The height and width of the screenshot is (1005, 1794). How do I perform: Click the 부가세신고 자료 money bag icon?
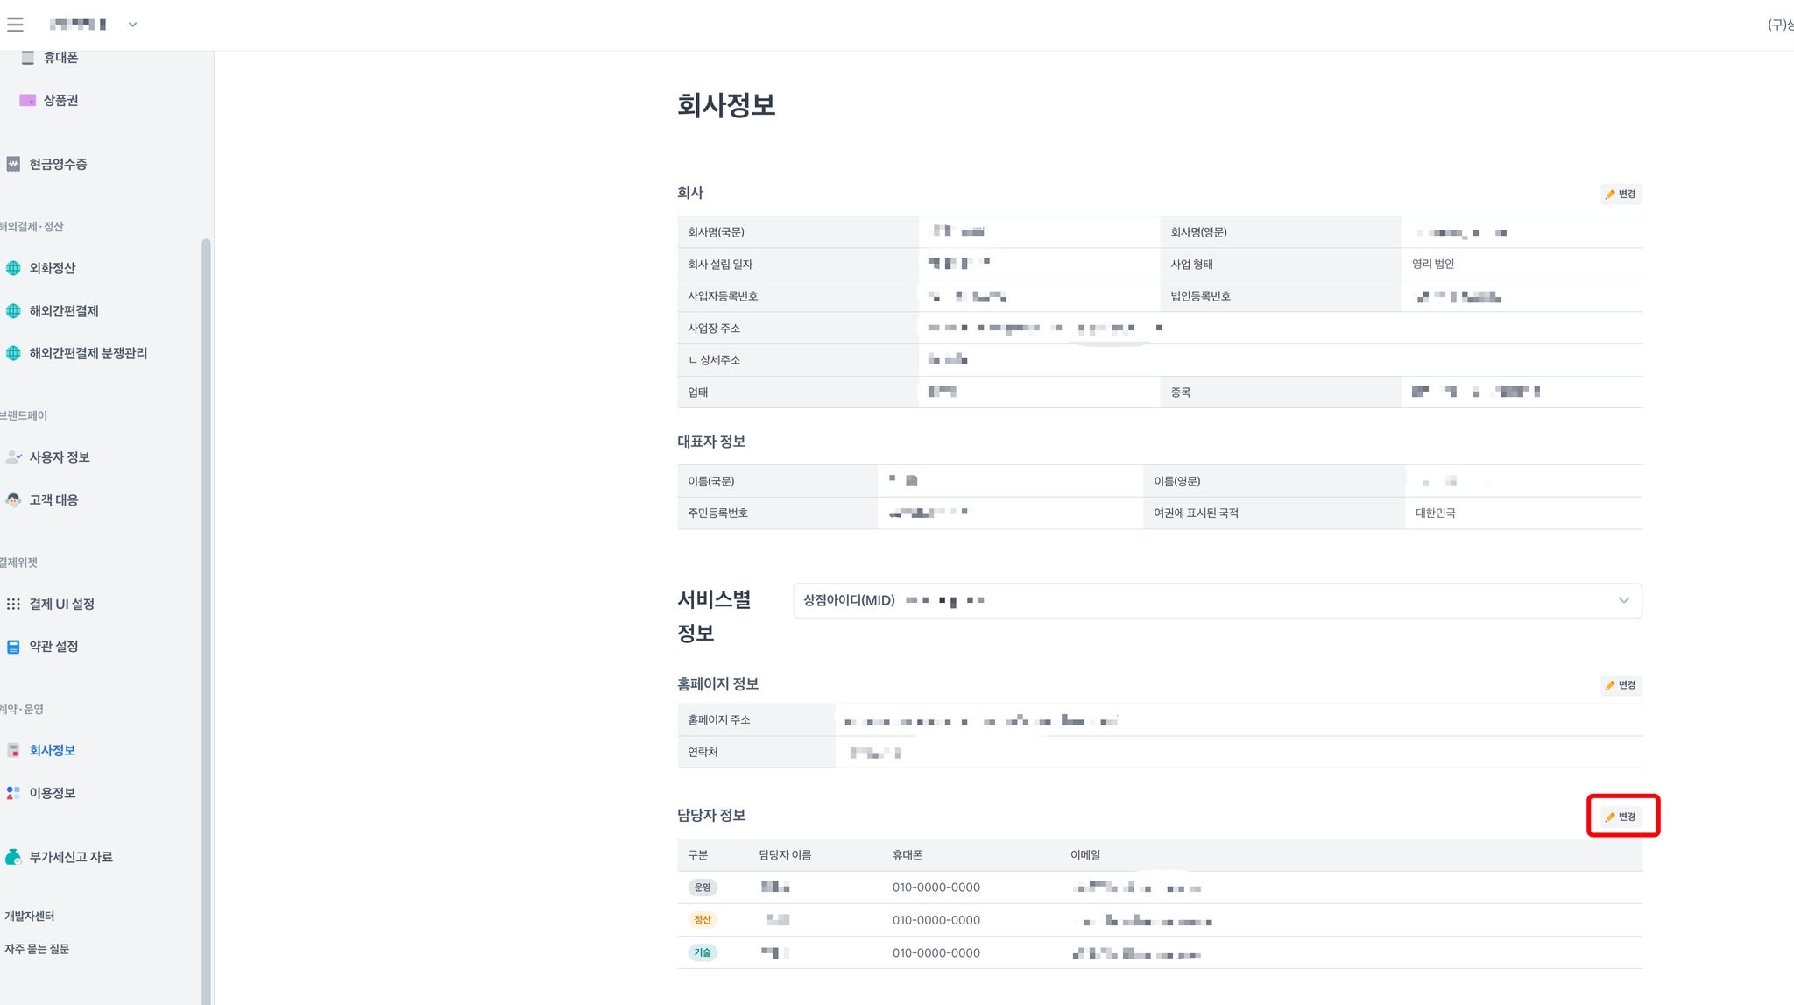(x=13, y=857)
